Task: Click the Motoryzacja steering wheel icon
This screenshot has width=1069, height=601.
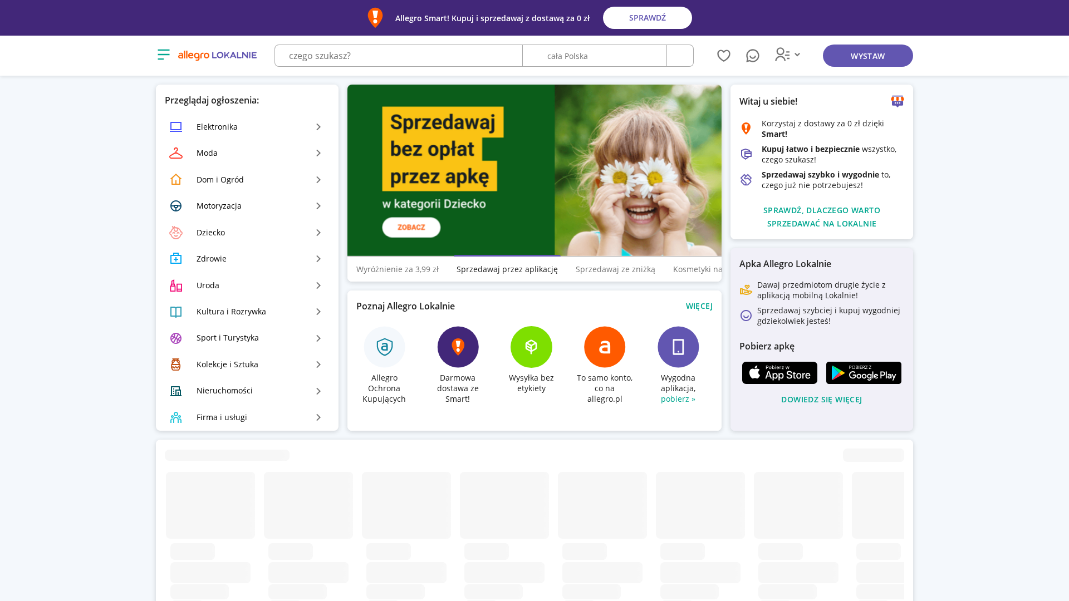Action: (176, 206)
